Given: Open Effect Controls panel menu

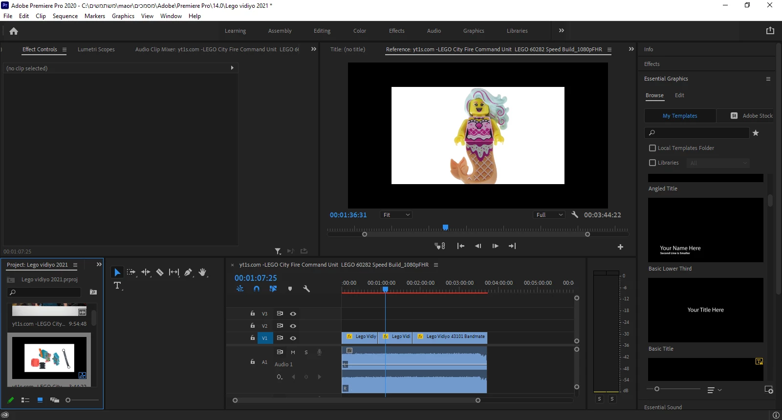Looking at the screenshot, I should (65, 49).
